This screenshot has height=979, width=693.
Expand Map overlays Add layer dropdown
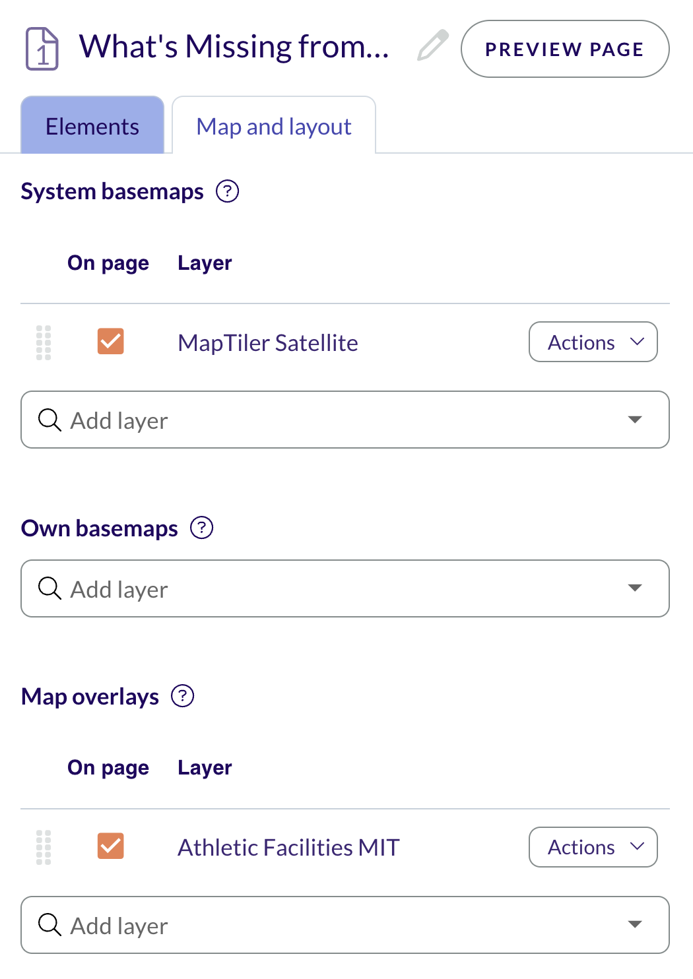click(x=635, y=924)
